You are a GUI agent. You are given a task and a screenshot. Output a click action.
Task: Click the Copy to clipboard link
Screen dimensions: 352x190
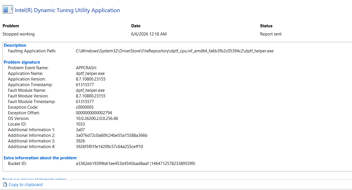point(26,185)
